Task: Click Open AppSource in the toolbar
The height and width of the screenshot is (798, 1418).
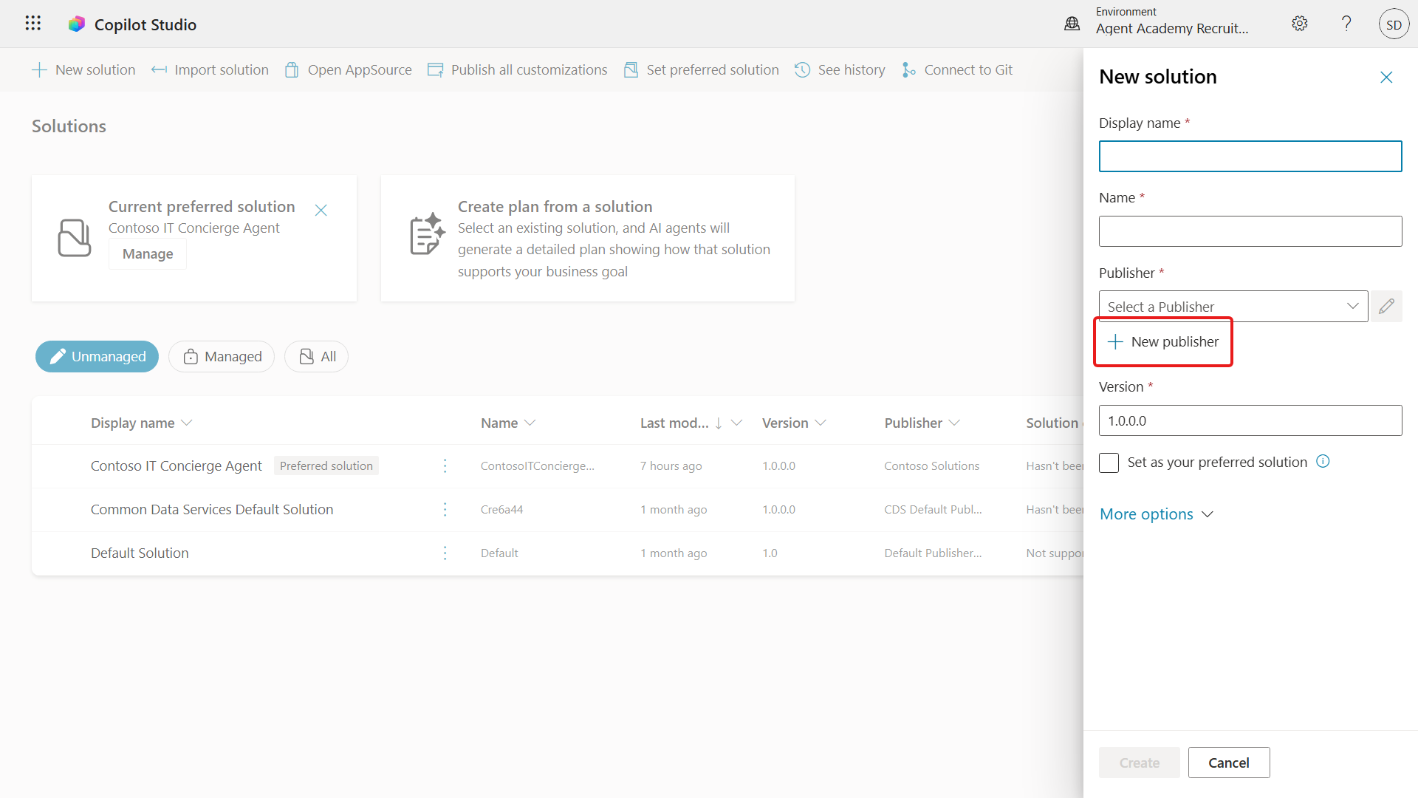Action: click(348, 69)
